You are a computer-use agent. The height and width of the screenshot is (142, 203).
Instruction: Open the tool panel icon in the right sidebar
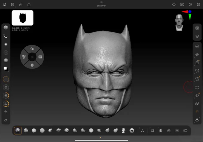pyautogui.click(x=197, y=28)
